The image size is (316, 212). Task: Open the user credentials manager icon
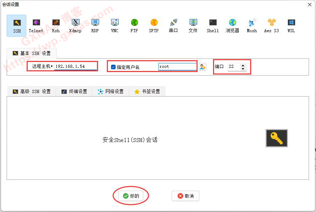click(202, 67)
